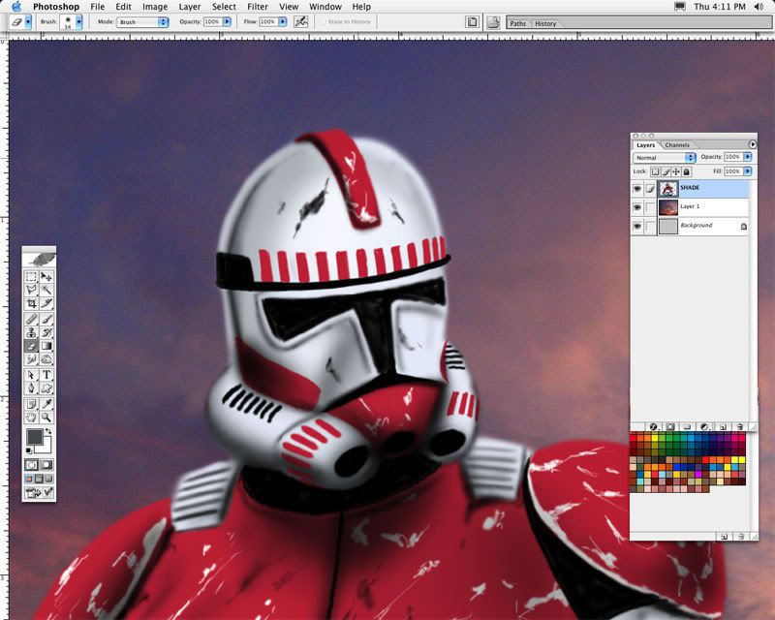Open the tool preset picker arrow
The image size is (775, 620).
click(x=28, y=21)
